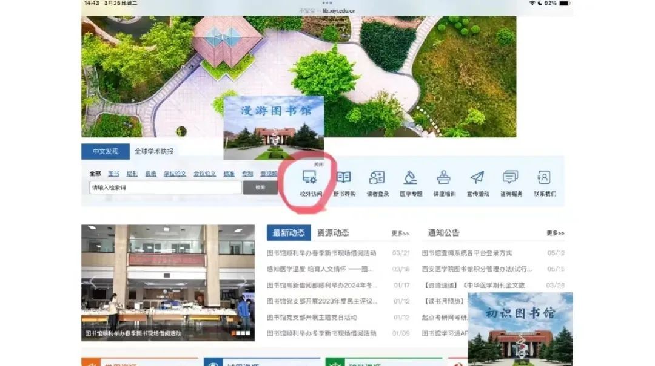Image resolution: width=655 pixels, height=366 pixels.
Task: Click the 联系我们 contact icon
Action: (545, 183)
